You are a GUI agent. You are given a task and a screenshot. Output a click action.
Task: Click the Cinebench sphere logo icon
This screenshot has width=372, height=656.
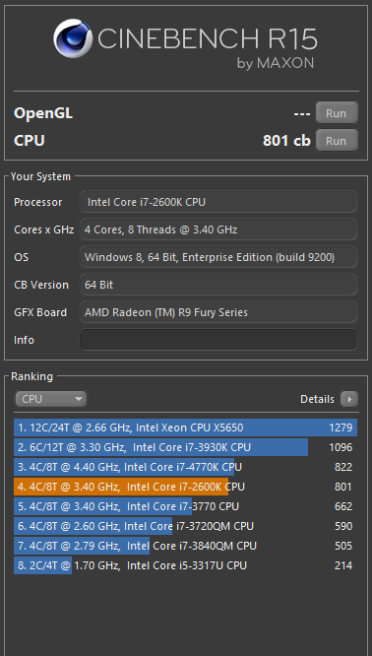coord(73,38)
